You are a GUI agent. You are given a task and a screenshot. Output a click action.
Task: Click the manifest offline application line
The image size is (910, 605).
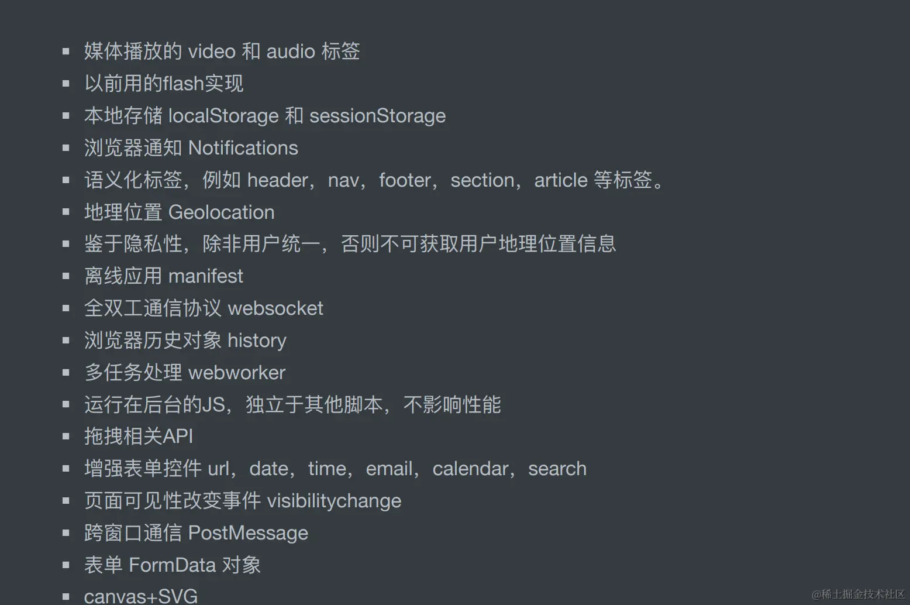pos(163,276)
